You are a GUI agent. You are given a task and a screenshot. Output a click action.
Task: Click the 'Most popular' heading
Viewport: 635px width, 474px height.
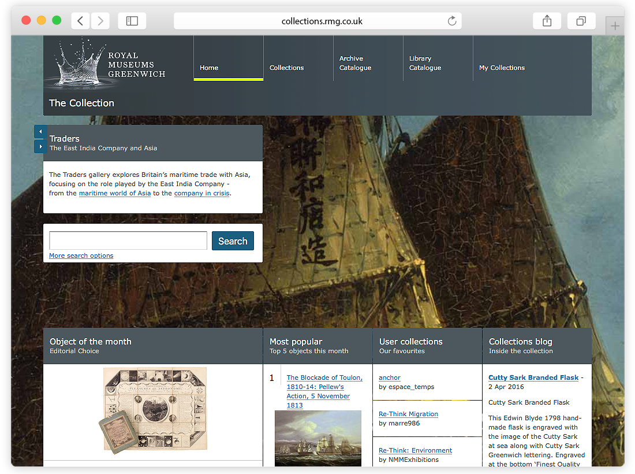pyautogui.click(x=296, y=342)
